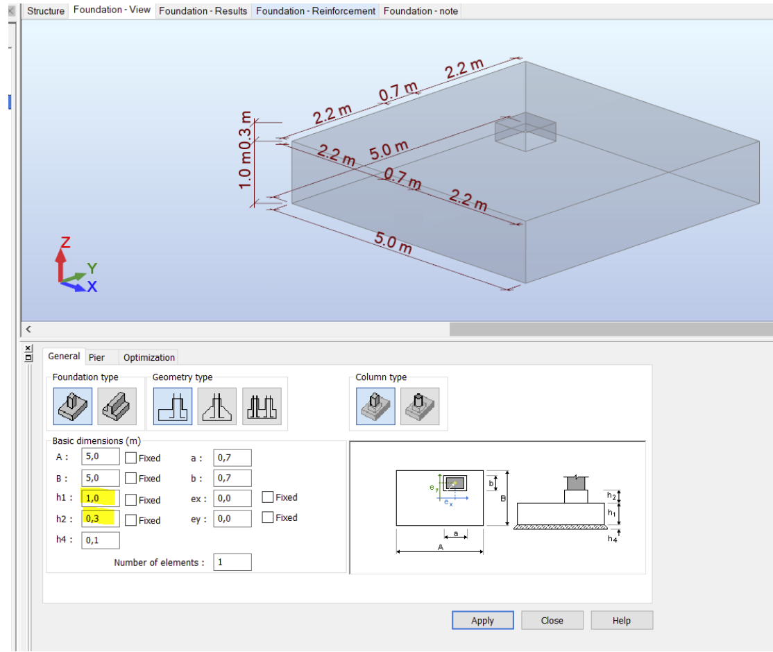Open the Help for foundation dimensions
This screenshot has width=773, height=652.
coord(622,620)
